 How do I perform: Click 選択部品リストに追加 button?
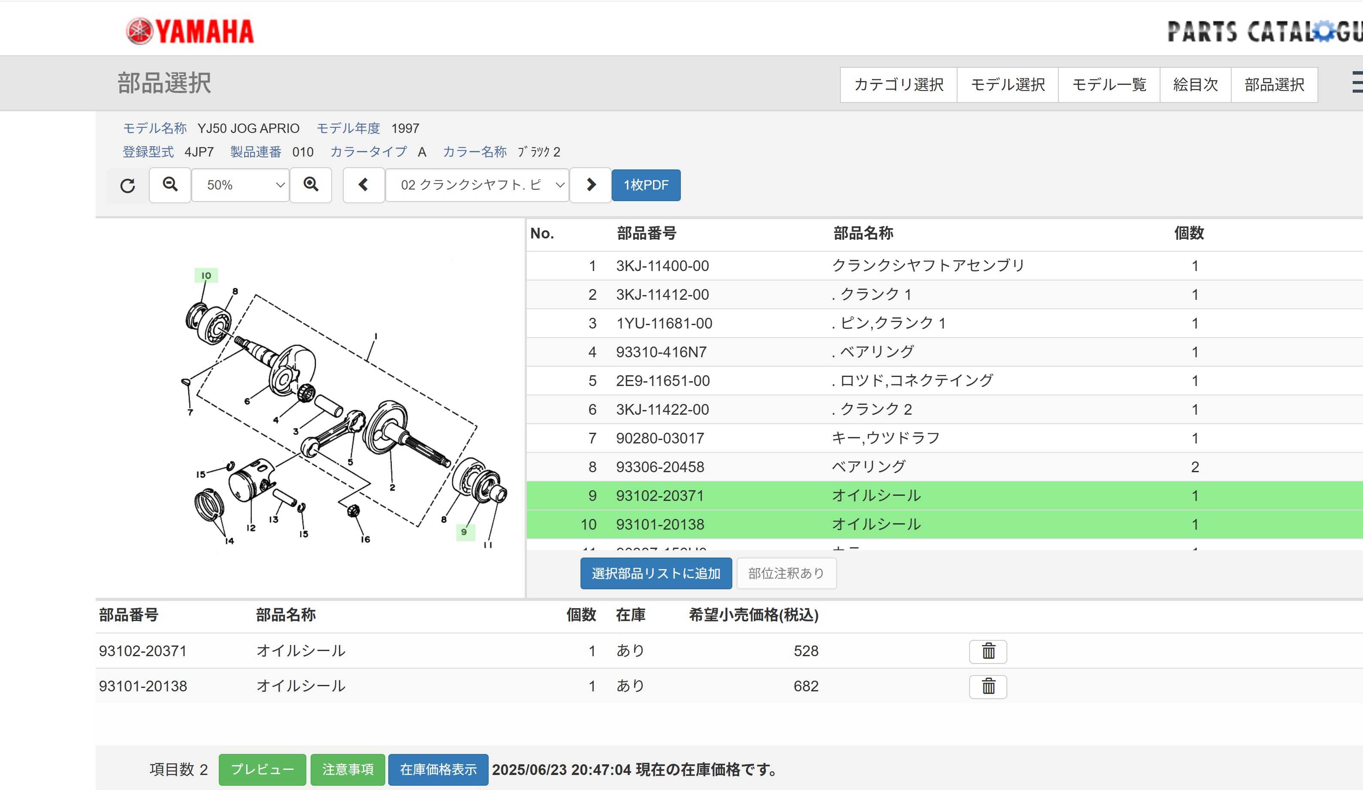[656, 573]
